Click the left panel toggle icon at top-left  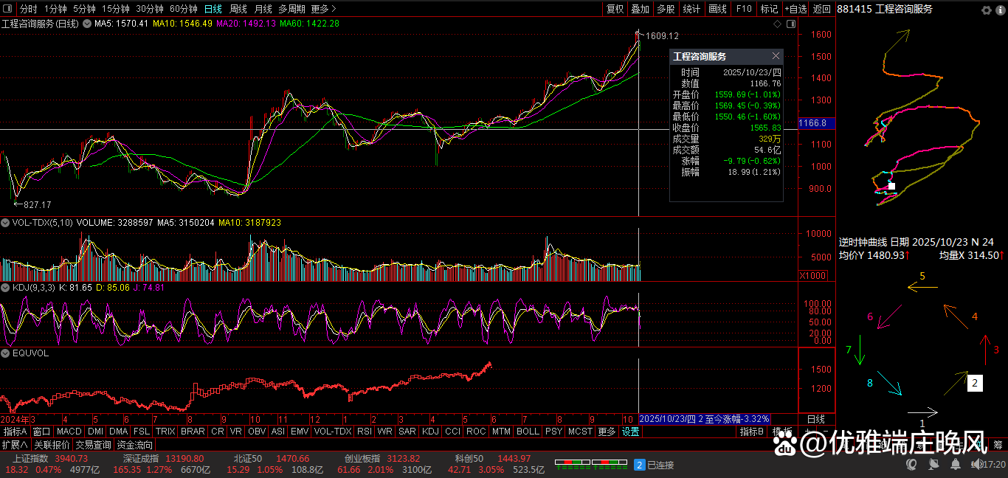pos(8,9)
